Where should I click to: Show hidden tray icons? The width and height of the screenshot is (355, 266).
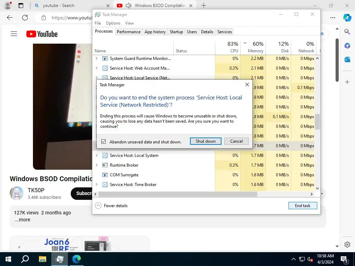coord(293,259)
